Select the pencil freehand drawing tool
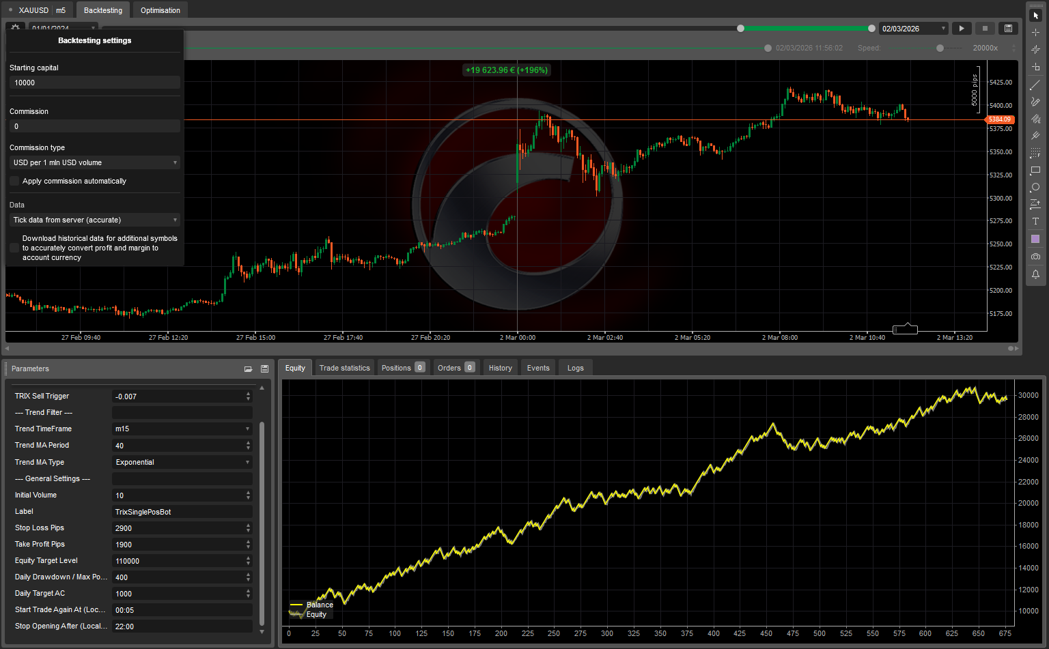The width and height of the screenshot is (1049, 649). click(1035, 102)
